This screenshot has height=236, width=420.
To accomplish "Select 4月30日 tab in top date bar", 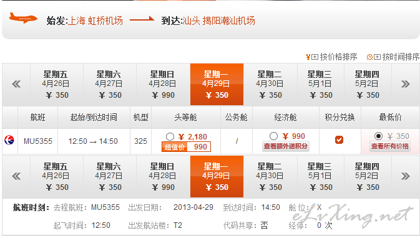I will 270,84.
